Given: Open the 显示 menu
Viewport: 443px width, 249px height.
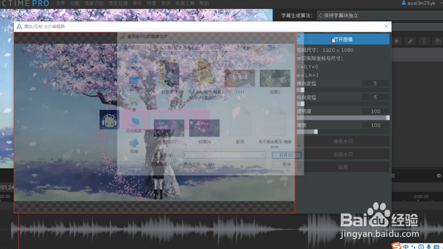Looking at the screenshot, I should 166,4.
